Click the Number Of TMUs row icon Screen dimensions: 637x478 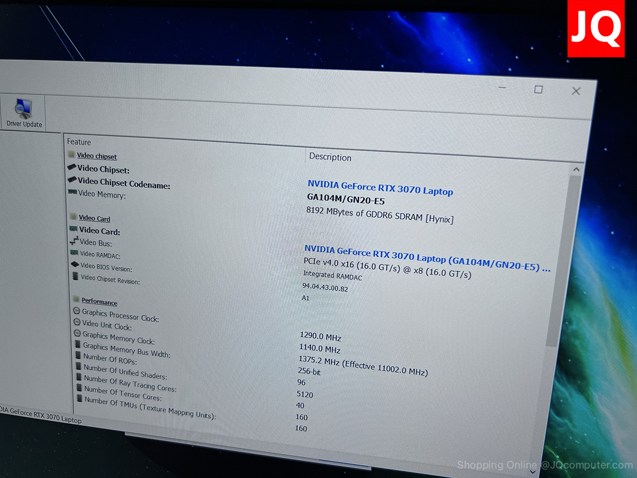point(81,399)
